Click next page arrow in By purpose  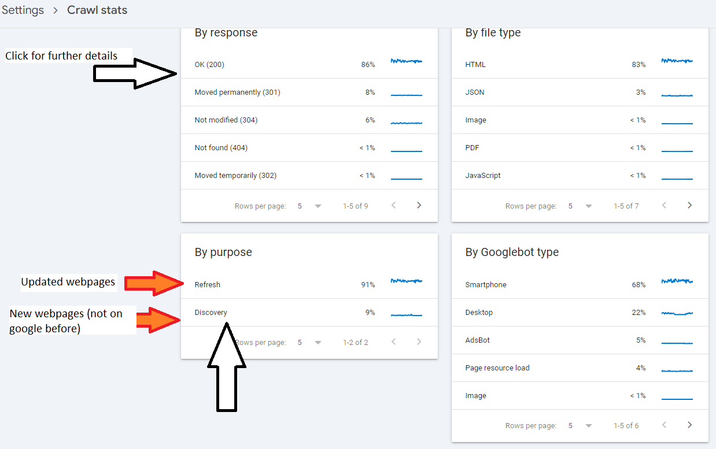pos(419,342)
